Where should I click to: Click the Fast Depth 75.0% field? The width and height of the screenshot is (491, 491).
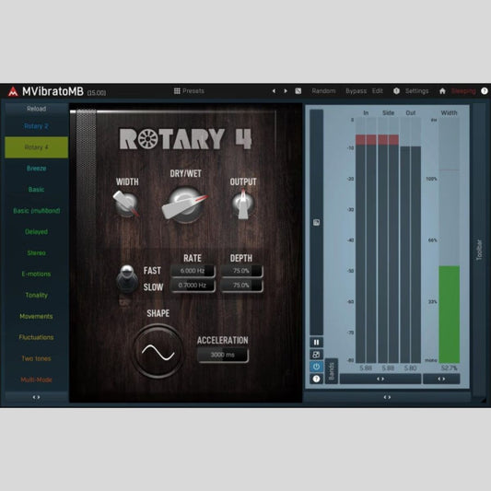[241, 271]
